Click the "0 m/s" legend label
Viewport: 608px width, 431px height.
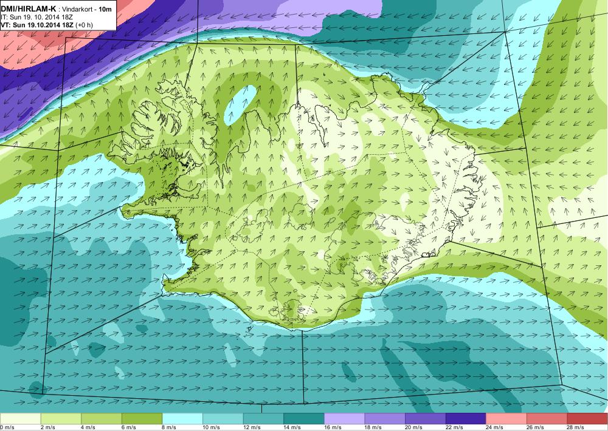point(7,427)
